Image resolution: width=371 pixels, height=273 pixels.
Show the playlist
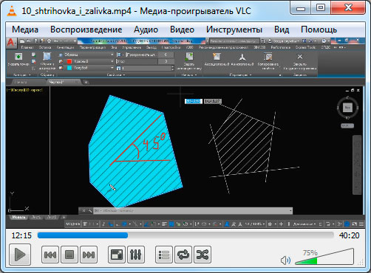pos(164,255)
